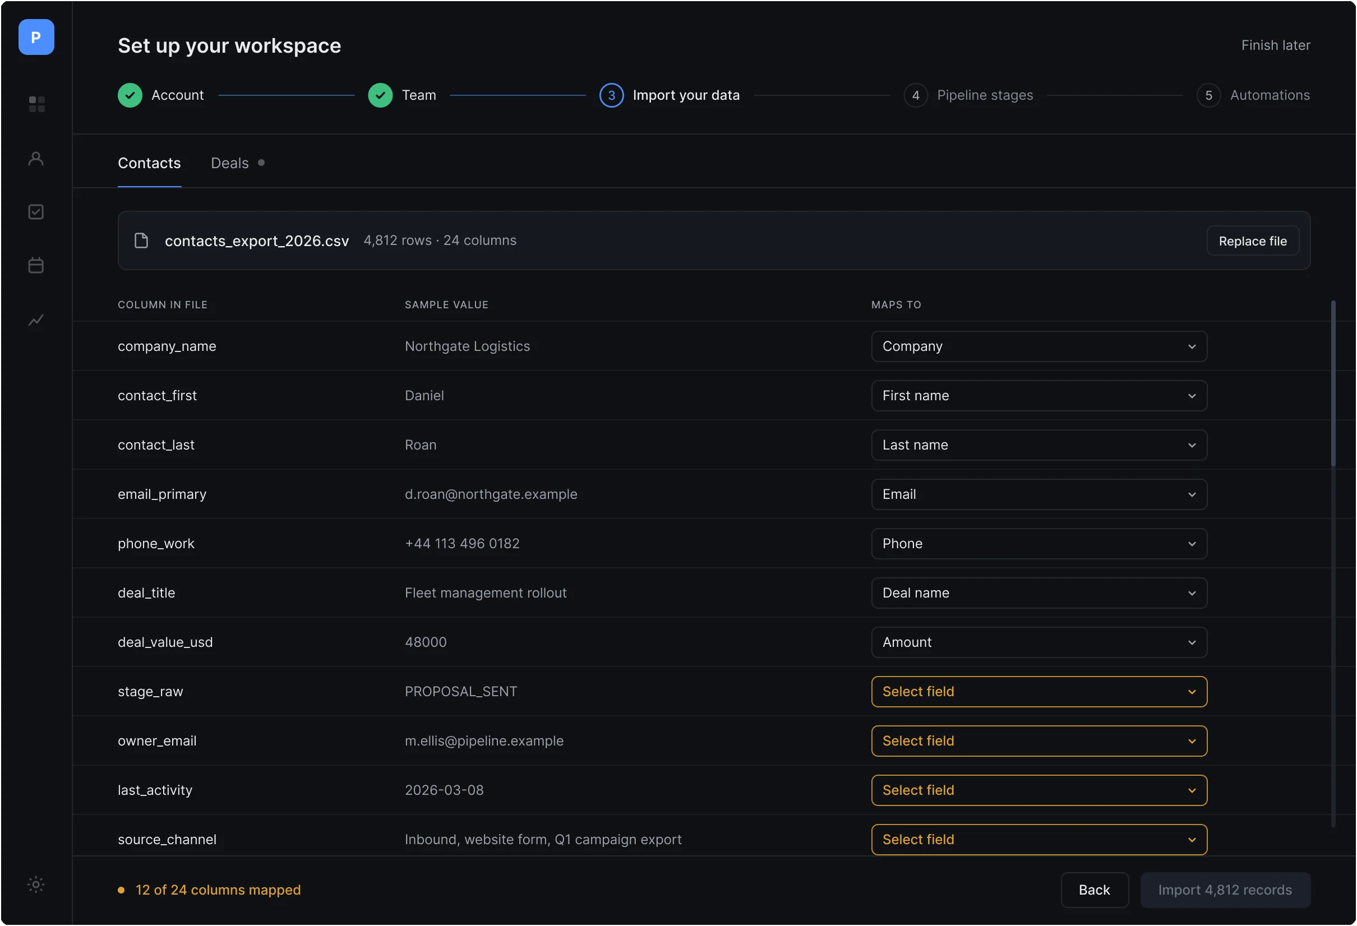Click the SAMPLE VALUE column header
The width and height of the screenshot is (1357, 926).
447,305
